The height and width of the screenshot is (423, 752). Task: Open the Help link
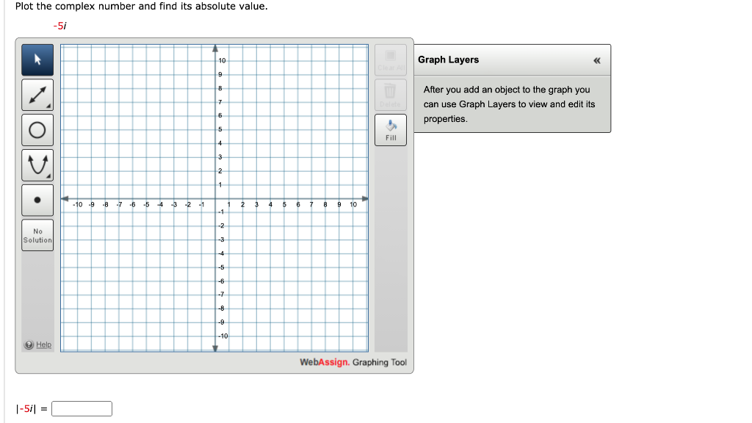pyautogui.click(x=37, y=344)
